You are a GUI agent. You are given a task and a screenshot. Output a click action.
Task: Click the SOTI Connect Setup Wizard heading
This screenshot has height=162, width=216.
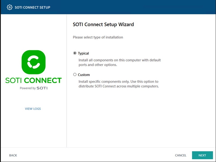[103, 25]
